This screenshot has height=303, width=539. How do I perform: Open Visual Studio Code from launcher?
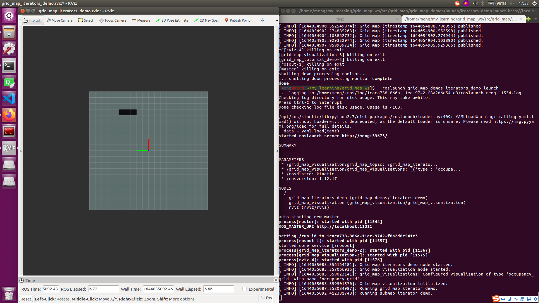(9, 98)
